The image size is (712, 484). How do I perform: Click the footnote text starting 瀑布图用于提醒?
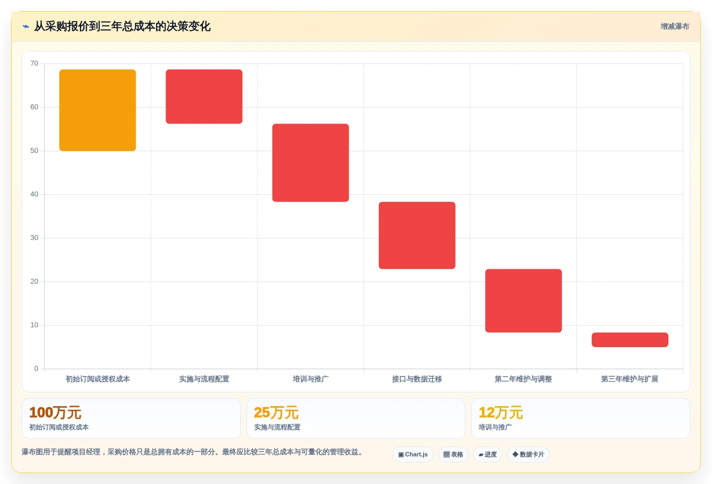coord(194,452)
